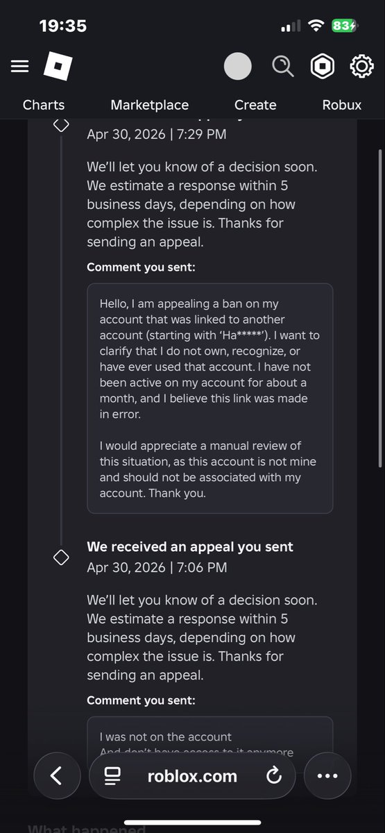
Task: Tap the roblox.com address bar
Action: tap(192, 775)
